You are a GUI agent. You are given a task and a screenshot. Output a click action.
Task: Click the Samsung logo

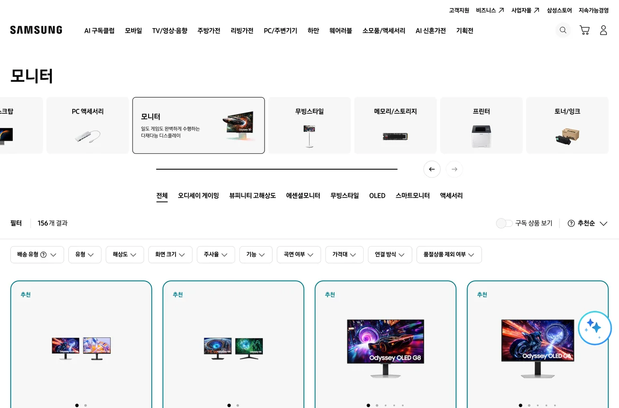[36, 30]
